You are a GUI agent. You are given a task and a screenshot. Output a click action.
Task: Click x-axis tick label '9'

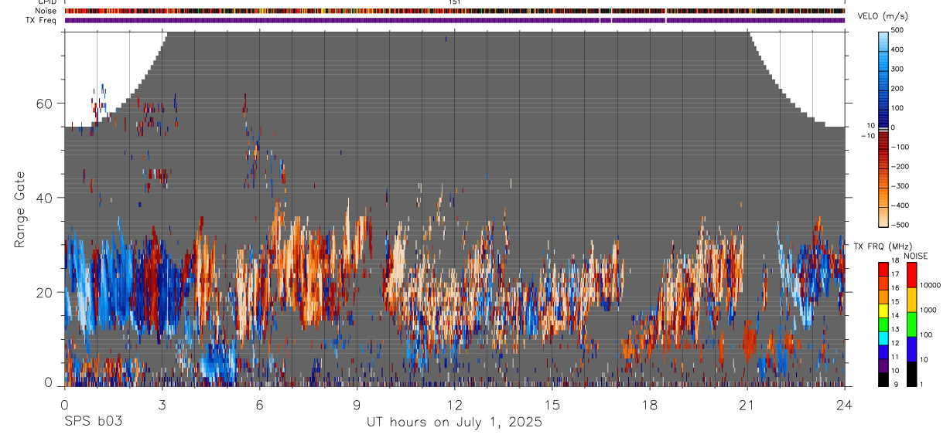tap(357, 405)
